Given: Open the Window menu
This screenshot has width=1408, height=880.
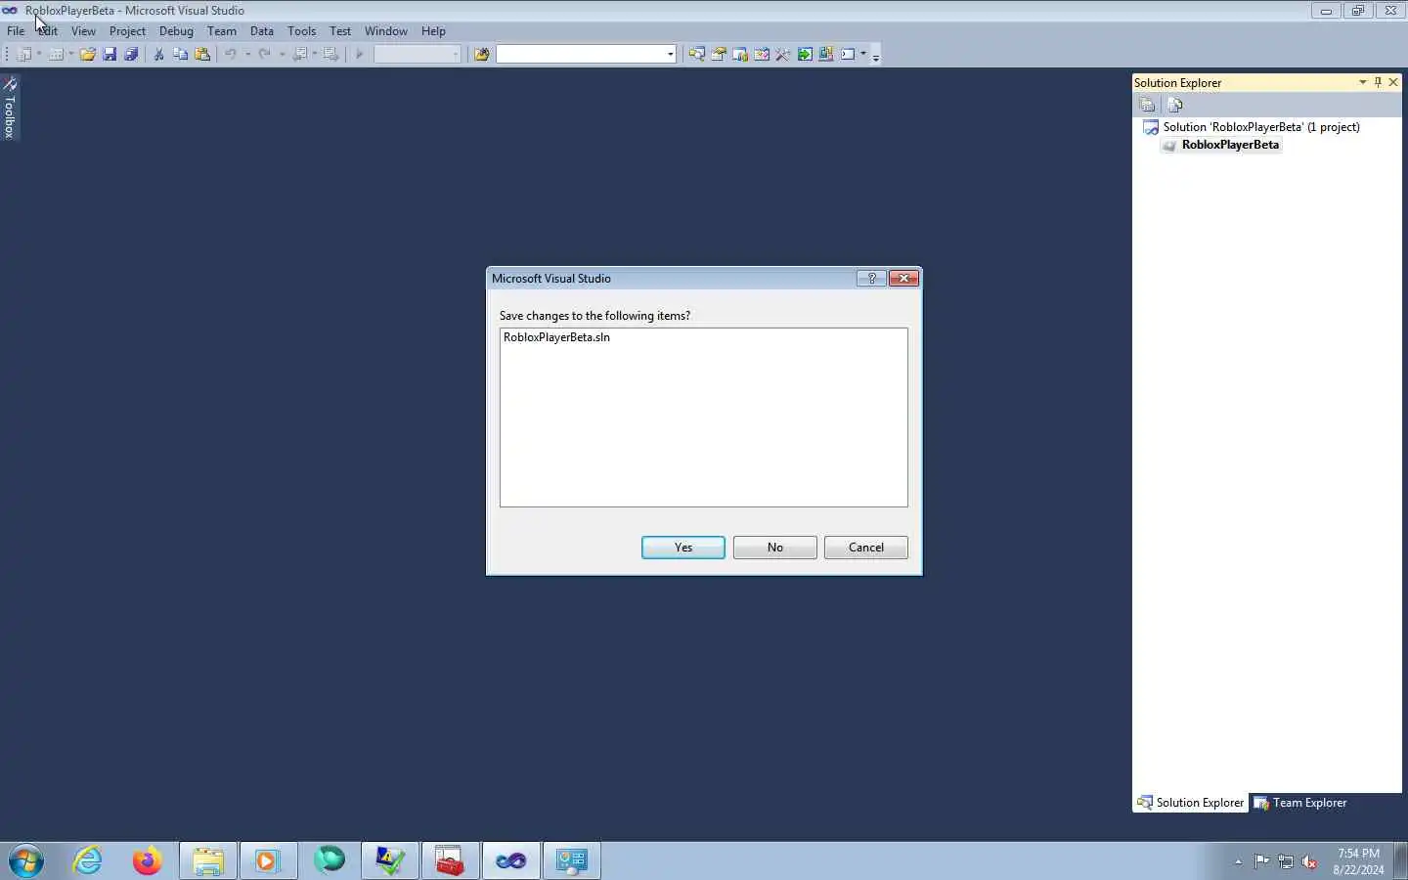Looking at the screenshot, I should coord(386,31).
